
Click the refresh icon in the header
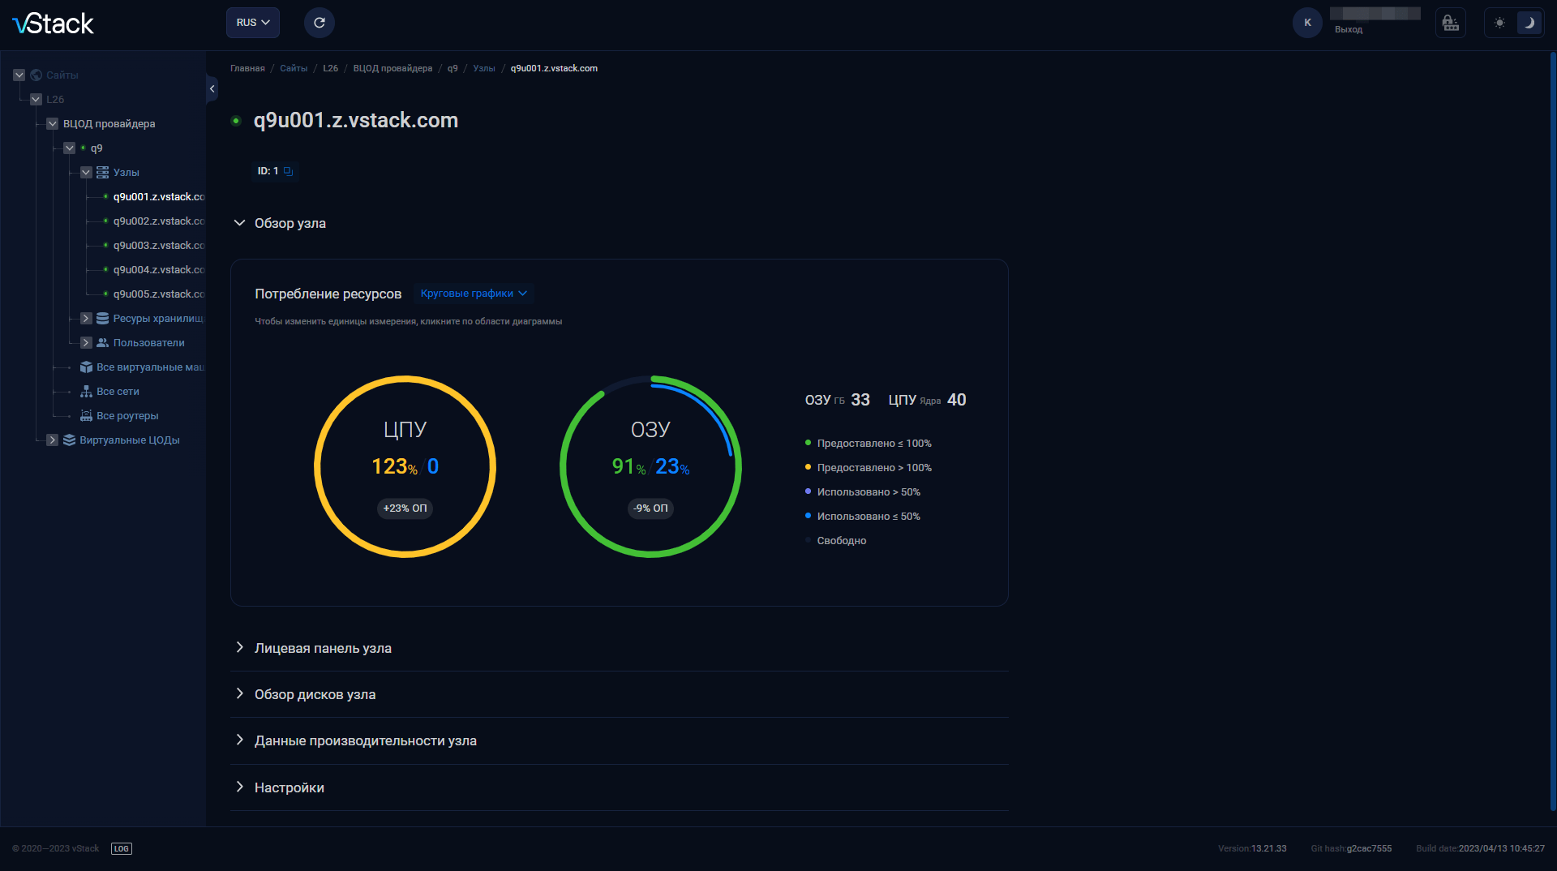tap(319, 23)
